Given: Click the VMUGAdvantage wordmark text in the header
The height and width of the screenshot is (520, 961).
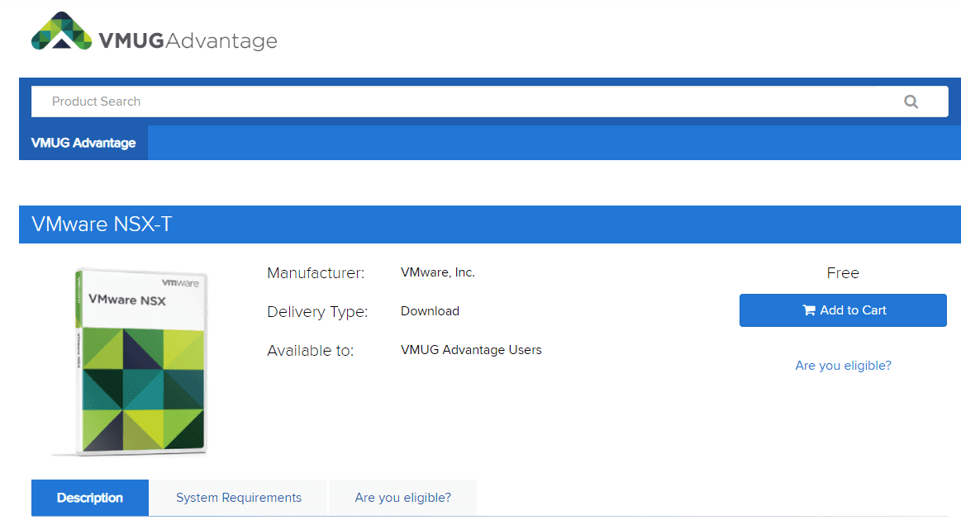Looking at the screenshot, I should tap(188, 40).
